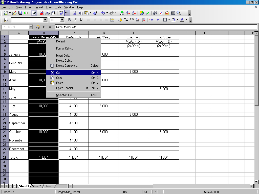Switch to the Sheet2 tab
Image resolution: width=259 pixels, height=194 pixels.
(36, 186)
